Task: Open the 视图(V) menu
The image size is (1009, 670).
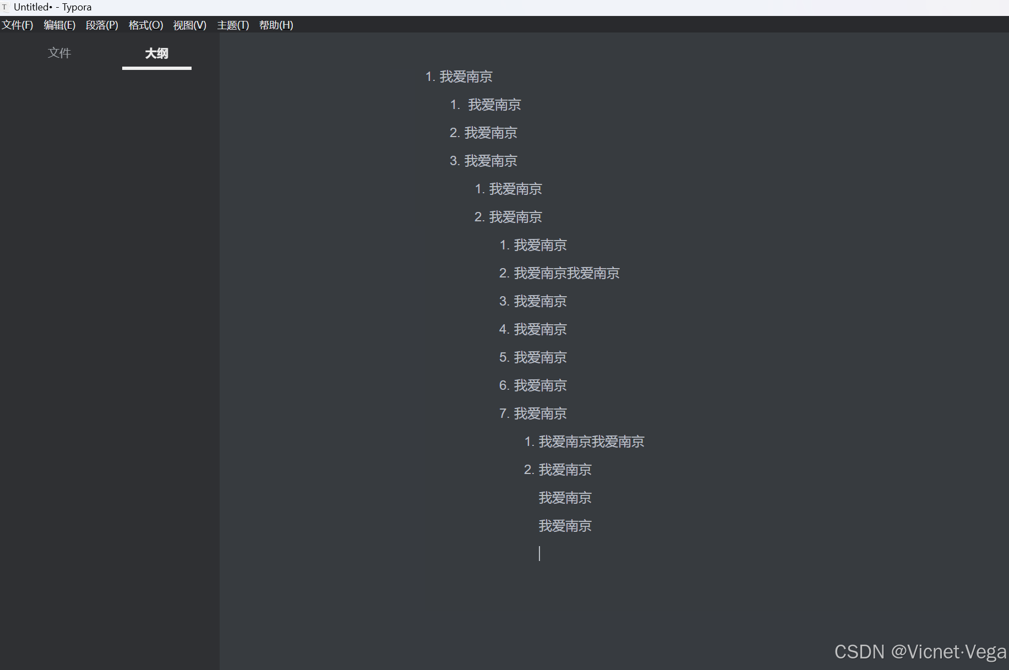Action: tap(189, 25)
